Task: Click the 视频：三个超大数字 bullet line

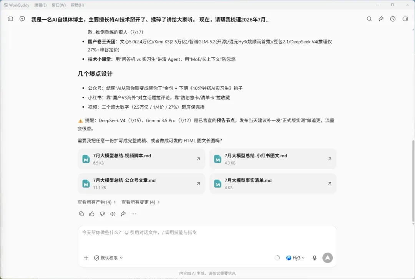Action: [x=146, y=107]
